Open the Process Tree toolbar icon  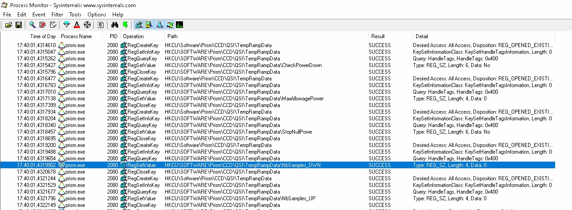pyautogui.click(x=101, y=25)
